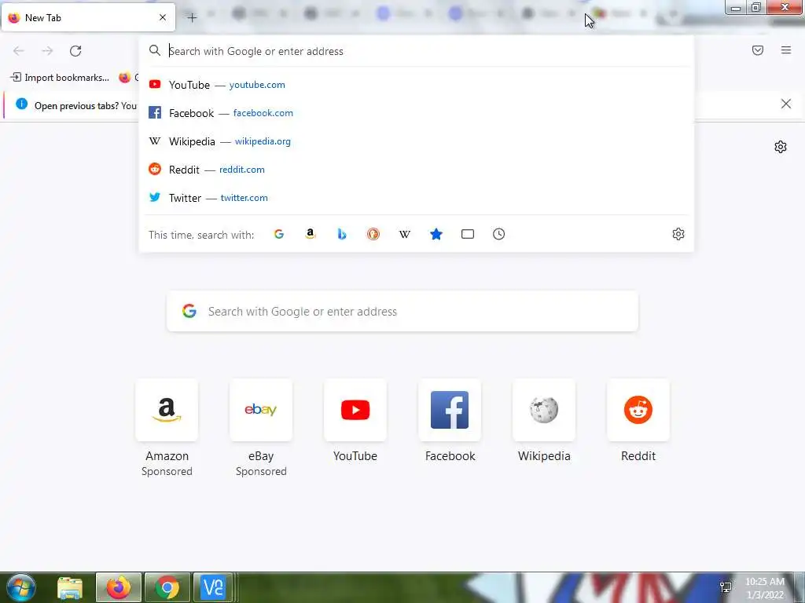Viewport: 805px width, 603px height.
Task: Click Import bookmarks in bookmarks toolbar
Action: tap(60, 78)
